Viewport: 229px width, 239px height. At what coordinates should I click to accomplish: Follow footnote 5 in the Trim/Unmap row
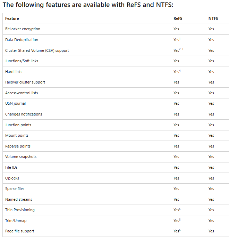pos(180,220)
